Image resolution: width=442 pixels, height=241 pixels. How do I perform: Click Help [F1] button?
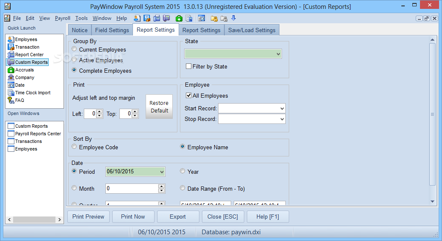pyautogui.click(x=268, y=217)
